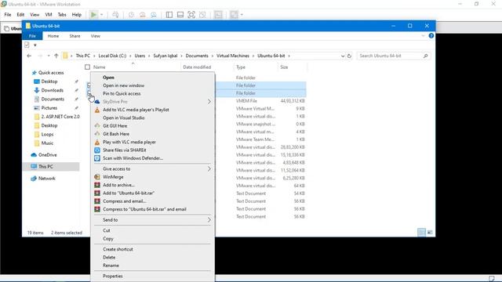Enter full screen mode via VMware toolbar icon
The image size is (502, 282).
pos(191,15)
